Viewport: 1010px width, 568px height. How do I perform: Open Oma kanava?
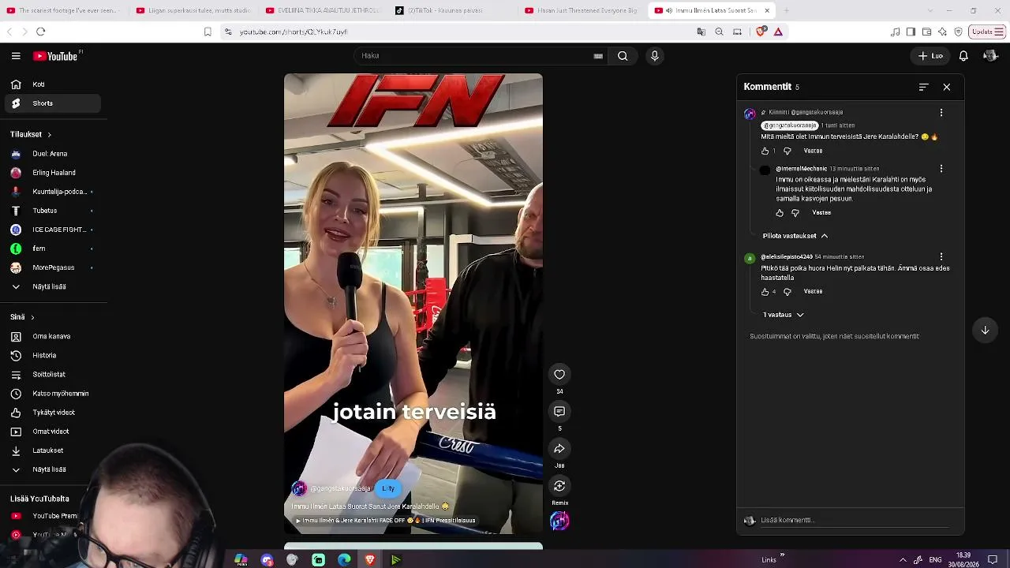coord(53,337)
